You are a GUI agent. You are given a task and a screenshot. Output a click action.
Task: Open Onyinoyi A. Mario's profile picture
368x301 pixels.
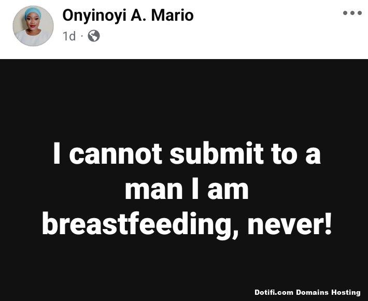(33, 26)
